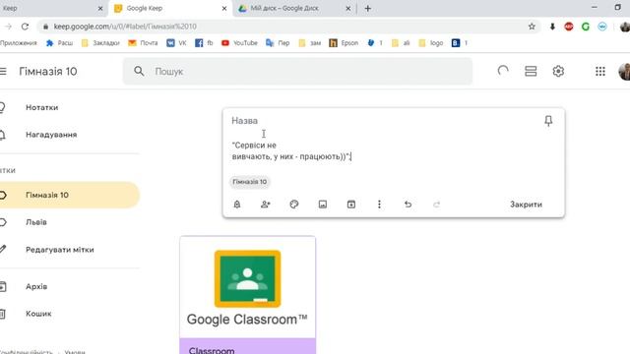Archive the open note

(x=351, y=205)
